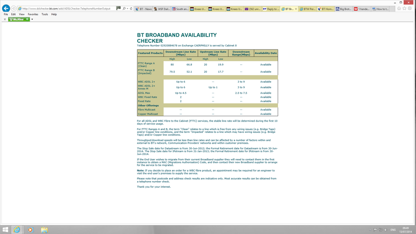
Task: Click the 19.9 upstream low value
Action: pos(221,65)
